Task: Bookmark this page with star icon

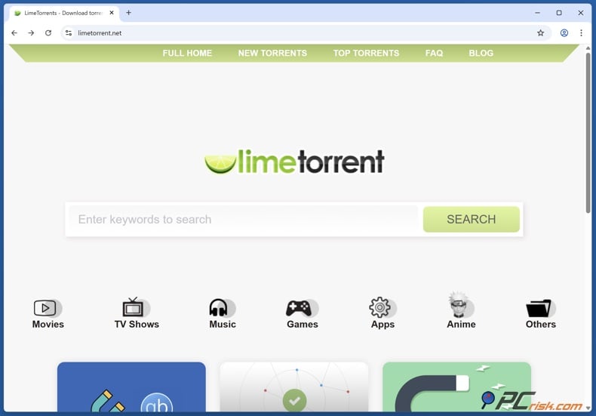Action: [x=540, y=33]
